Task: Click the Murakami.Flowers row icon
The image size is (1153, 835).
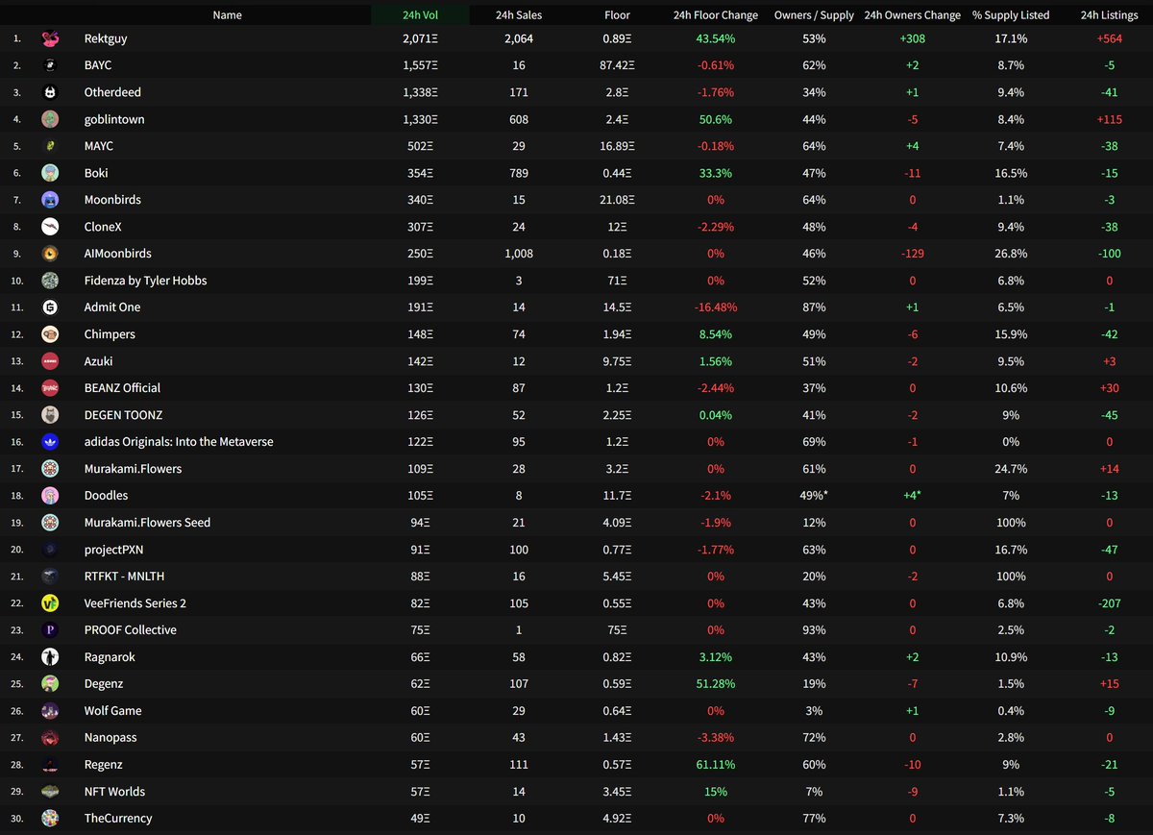Action: (x=50, y=469)
